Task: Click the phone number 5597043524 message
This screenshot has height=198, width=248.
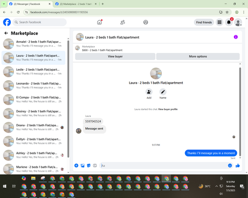Action: 93,121
